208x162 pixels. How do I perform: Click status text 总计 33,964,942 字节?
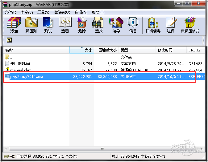[138, 156]
